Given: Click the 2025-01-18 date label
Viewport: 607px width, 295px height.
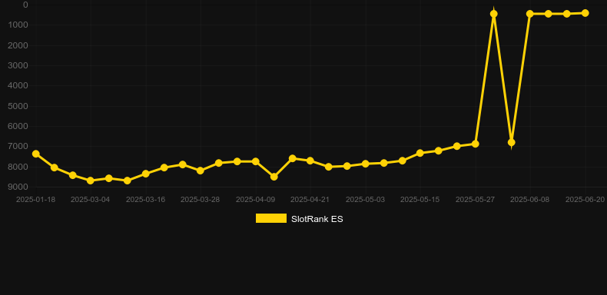Looking at the screenshot, I should tap(35, 200).
